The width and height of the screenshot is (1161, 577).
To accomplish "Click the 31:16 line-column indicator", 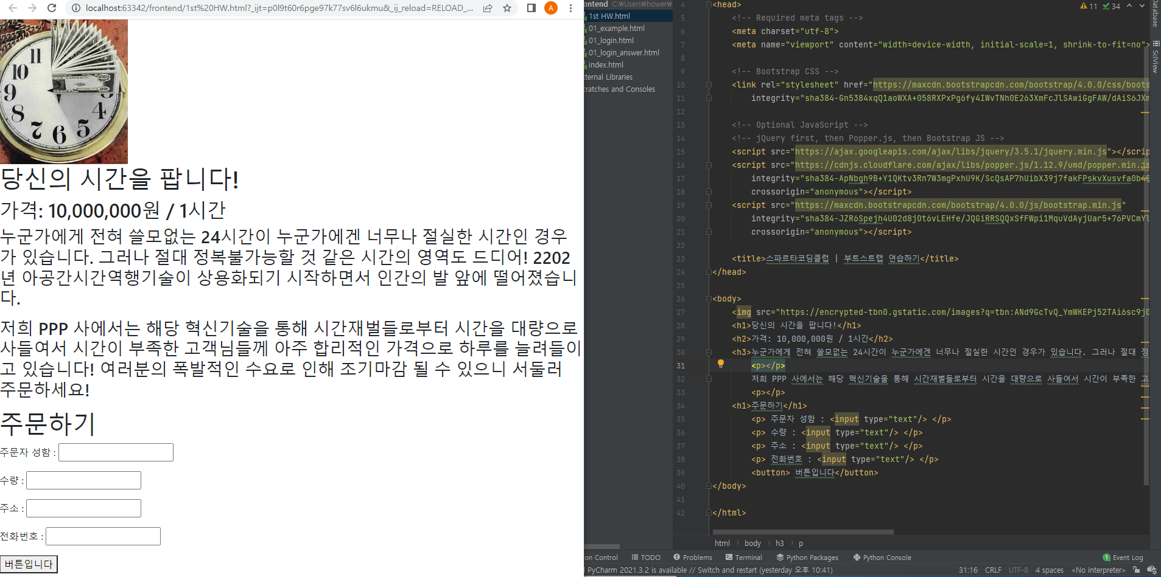I will [x=968, y=570].
